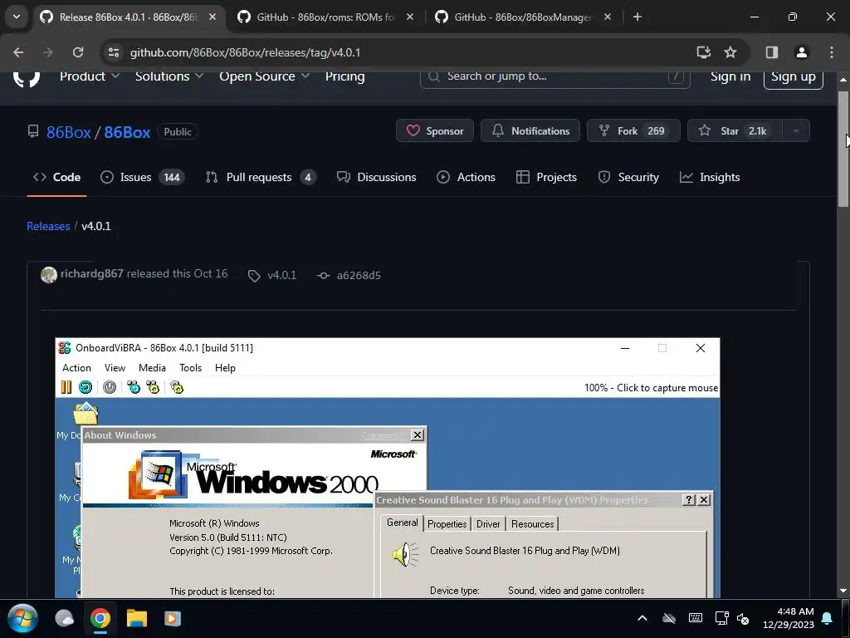Open cloud app icon in taskbar

coord(65,618)
